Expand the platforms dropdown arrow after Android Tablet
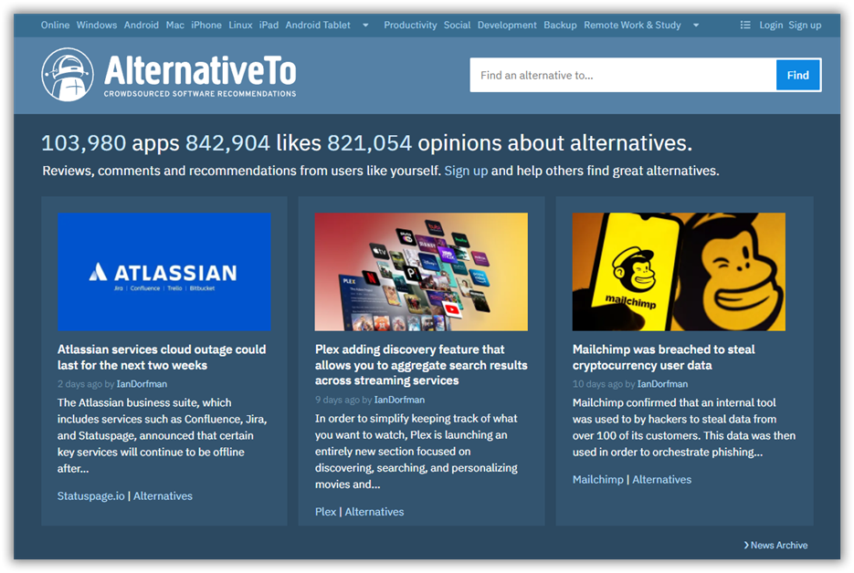Viewport: 854px width, 573px height. (365, 25)
